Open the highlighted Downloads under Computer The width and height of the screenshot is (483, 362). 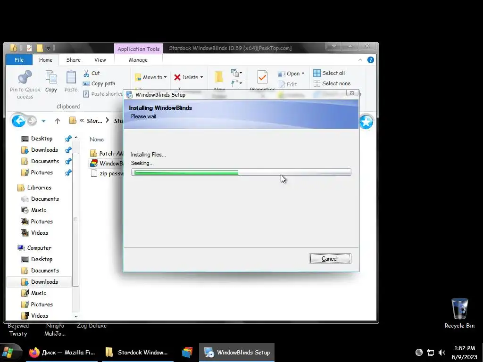point(40,282)
